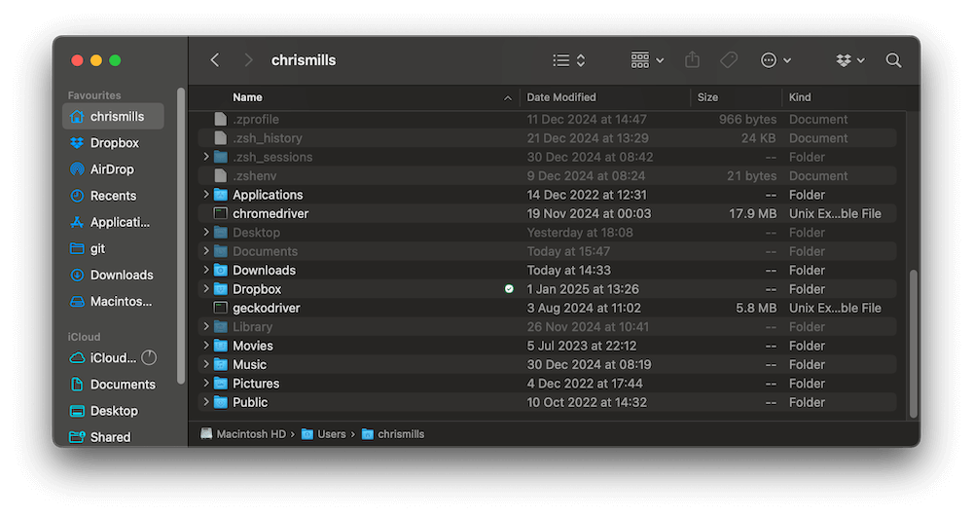Go back with the left chevron
Image resolution: width=973 pixels, height=517 pixels.
215,60
